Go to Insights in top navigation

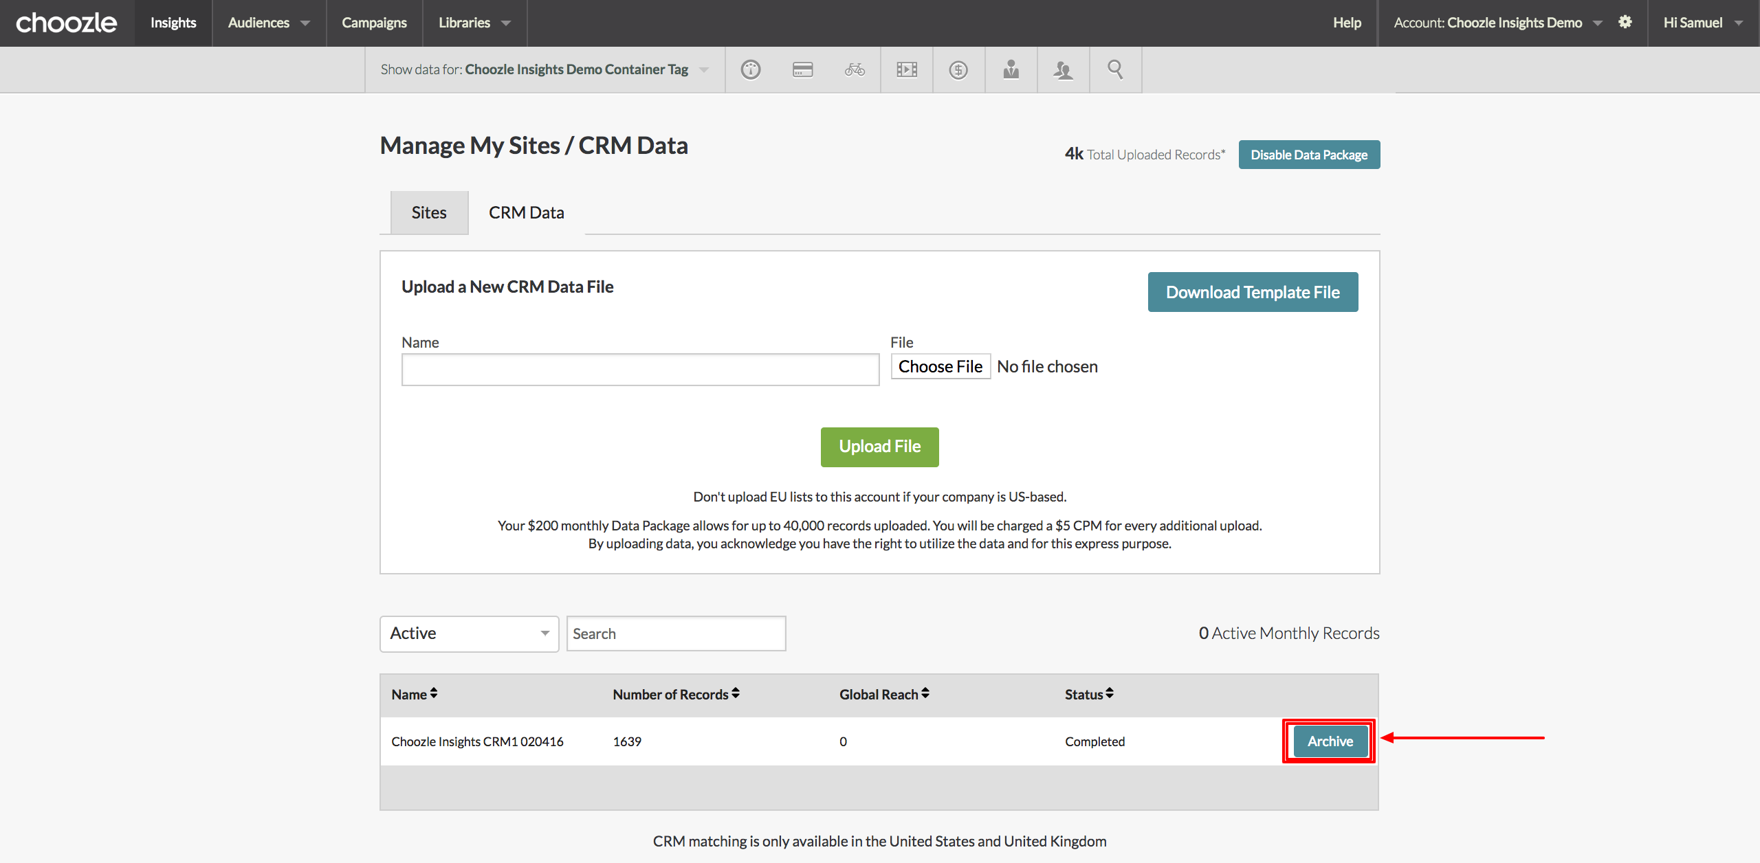tap(173, 23)
